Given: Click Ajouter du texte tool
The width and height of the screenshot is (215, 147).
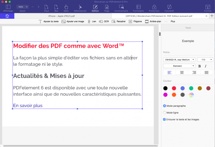Looking at the screenshot, I should tap(49, 21).
